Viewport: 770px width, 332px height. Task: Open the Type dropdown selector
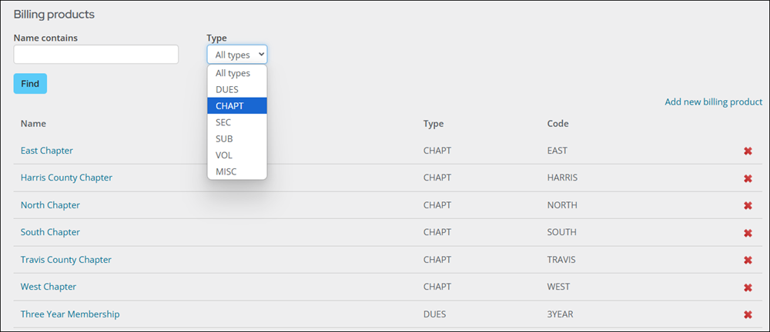click(236, 55)
